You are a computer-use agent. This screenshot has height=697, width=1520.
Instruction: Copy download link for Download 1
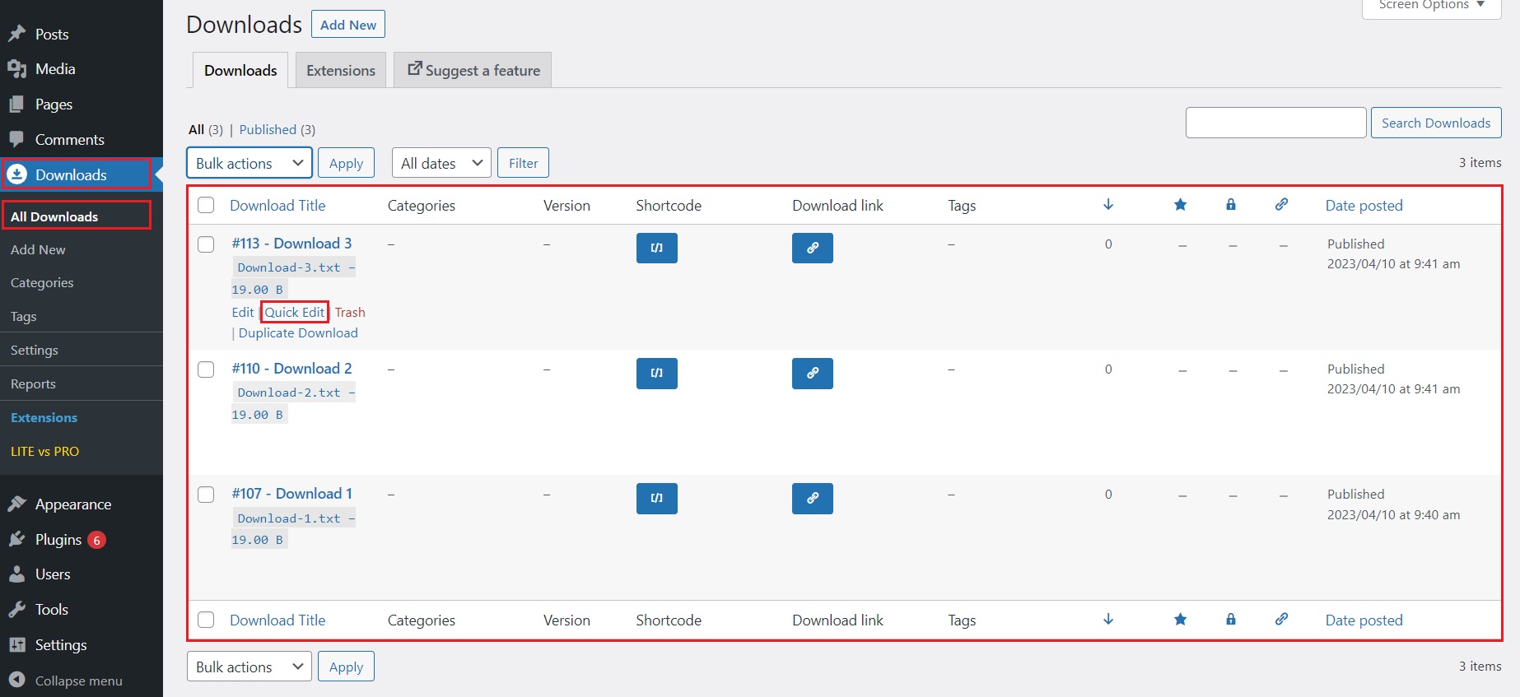pos(812,498)
